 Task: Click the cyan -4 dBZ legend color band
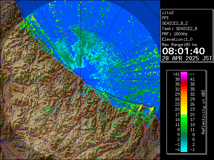point(184,150)
